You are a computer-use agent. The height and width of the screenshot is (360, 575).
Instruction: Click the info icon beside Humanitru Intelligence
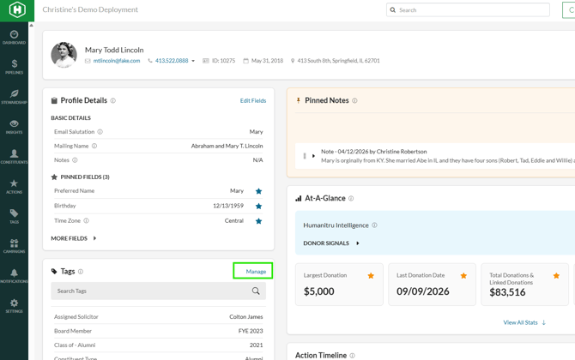click(x=374, y=225)
